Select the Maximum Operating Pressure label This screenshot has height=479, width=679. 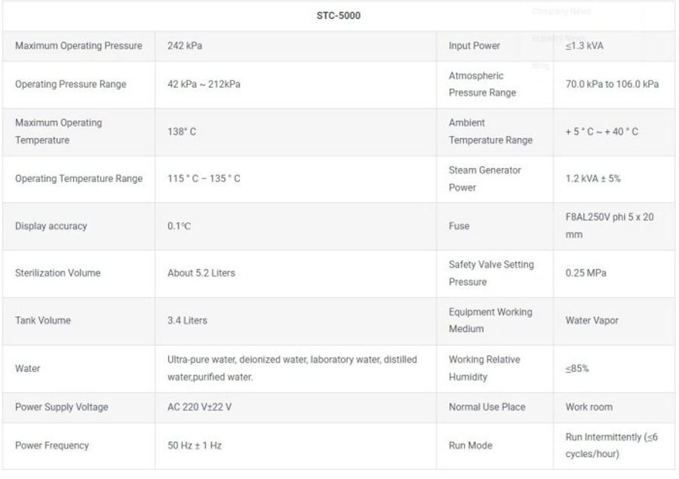(x=78, y=46)
